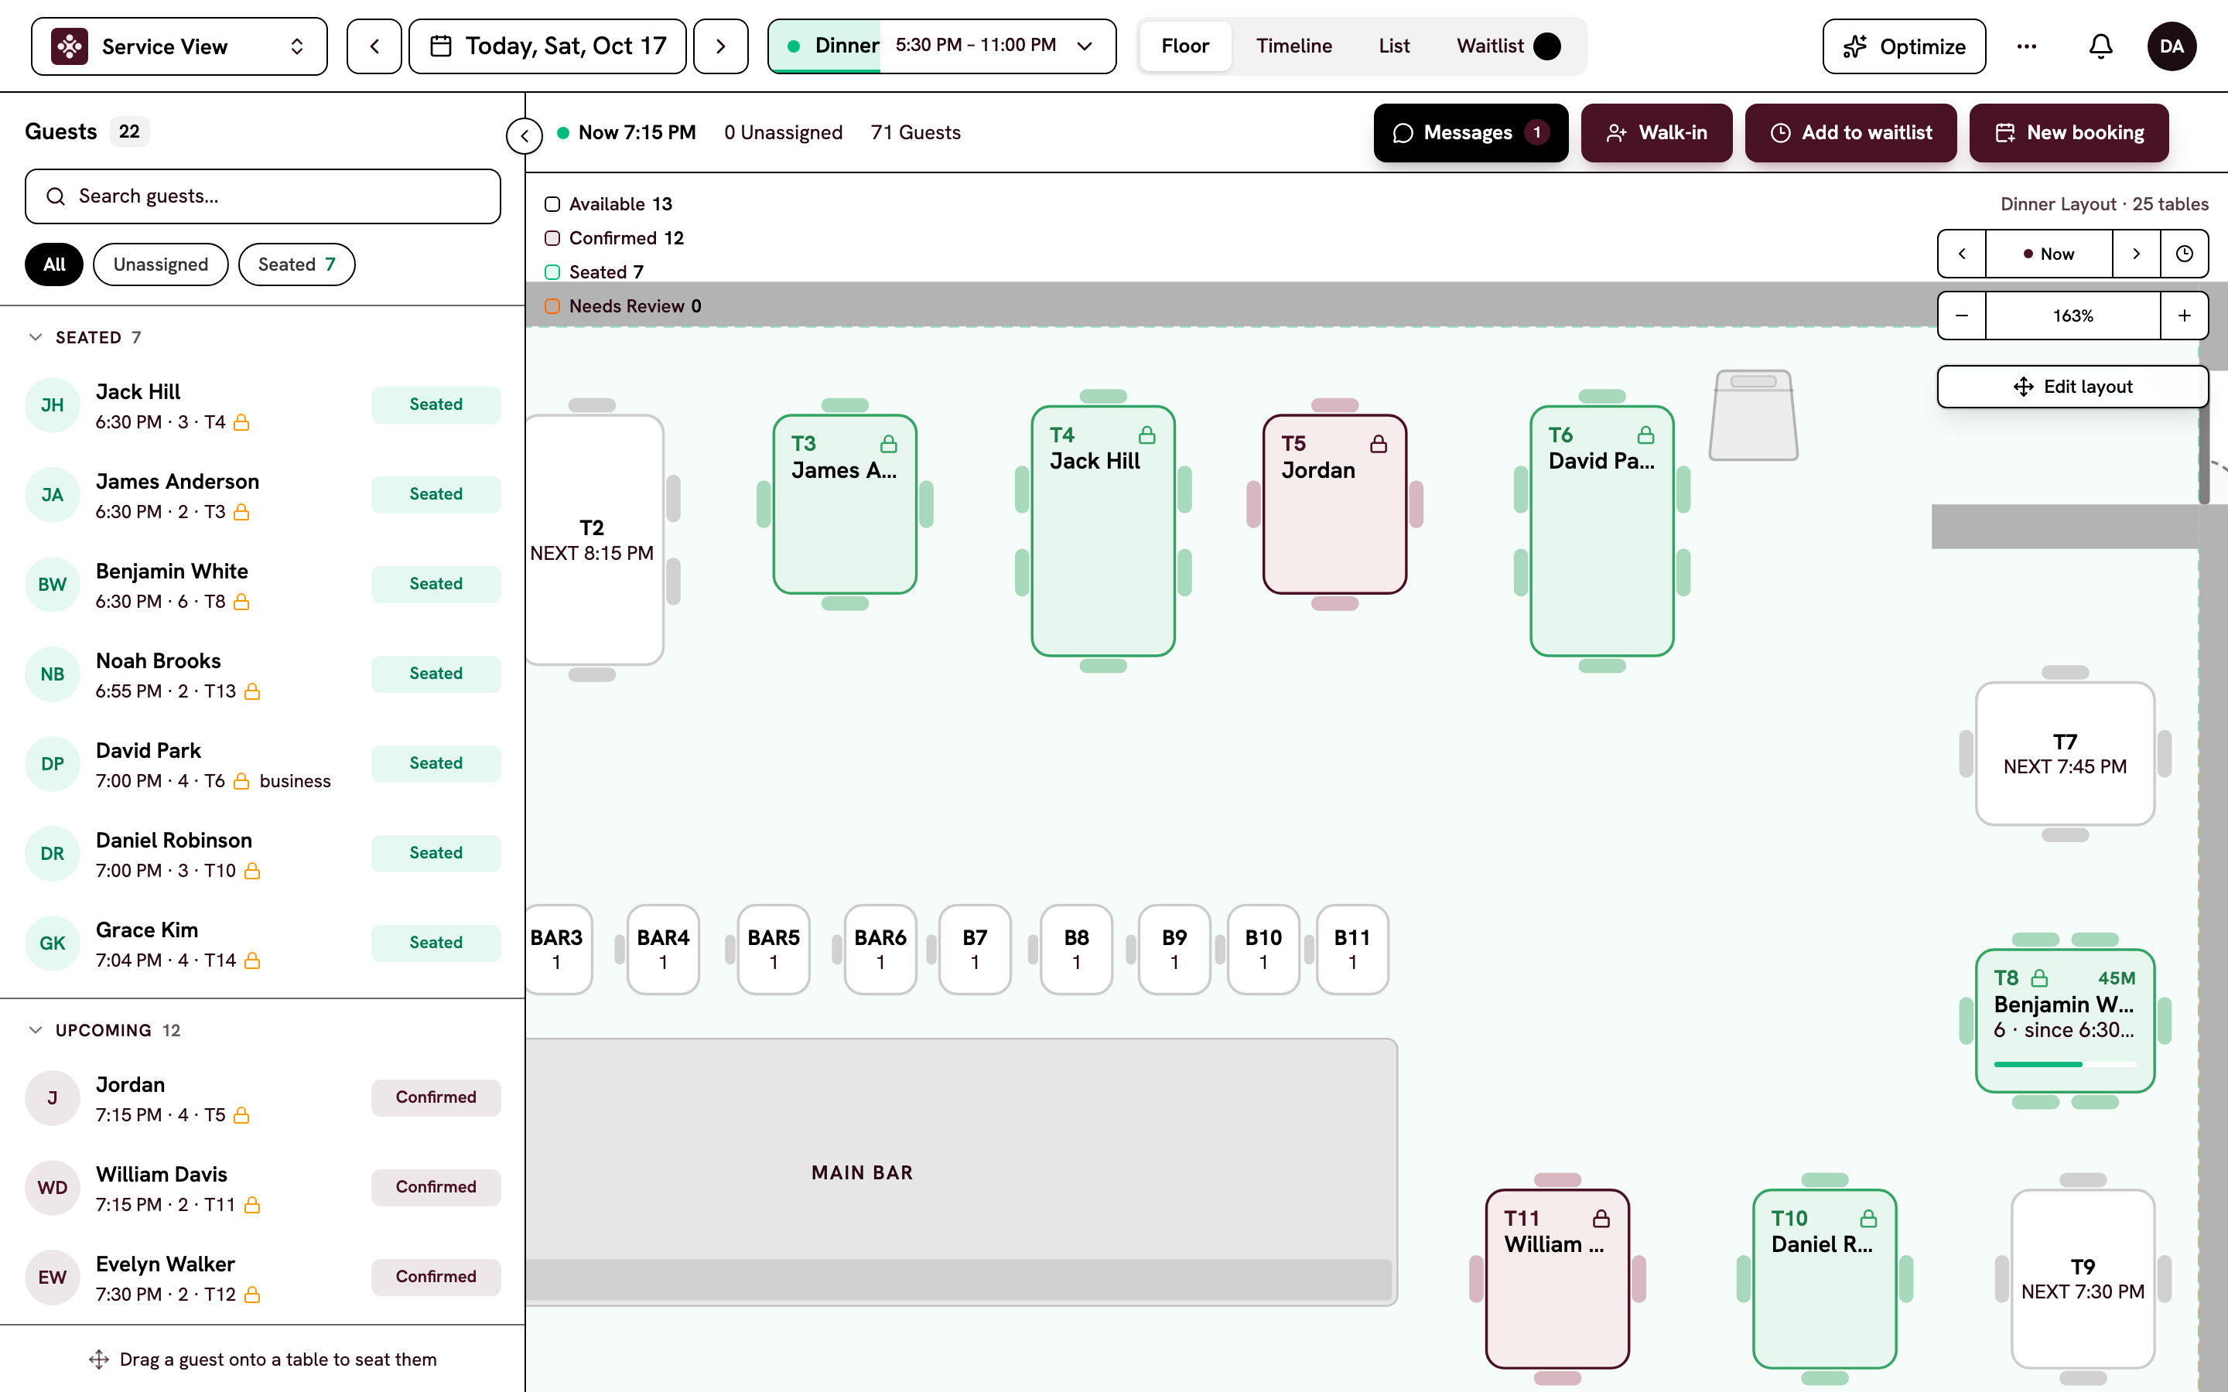Click the Edit layout button
2228x1392 pixels.
tap(2073, 387)
